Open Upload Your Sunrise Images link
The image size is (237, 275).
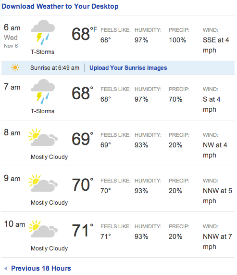coord(128,68)
